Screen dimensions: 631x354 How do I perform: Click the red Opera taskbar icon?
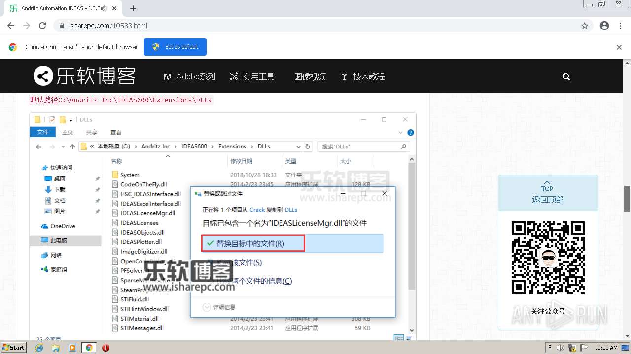pyautogui.click(x=105, y=348)
